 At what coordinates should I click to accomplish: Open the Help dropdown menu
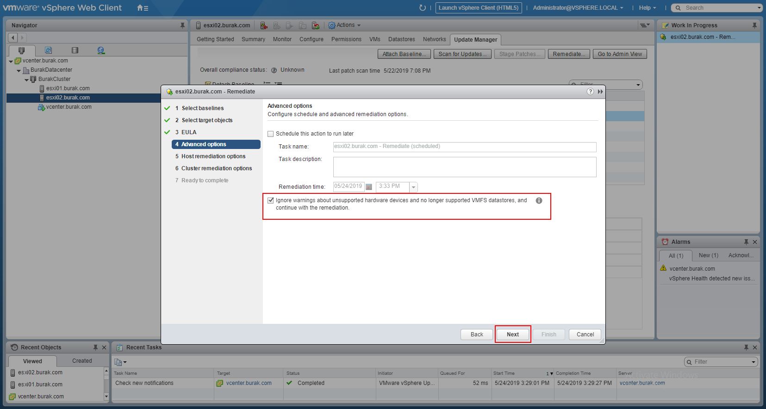(x=647, y=8)
